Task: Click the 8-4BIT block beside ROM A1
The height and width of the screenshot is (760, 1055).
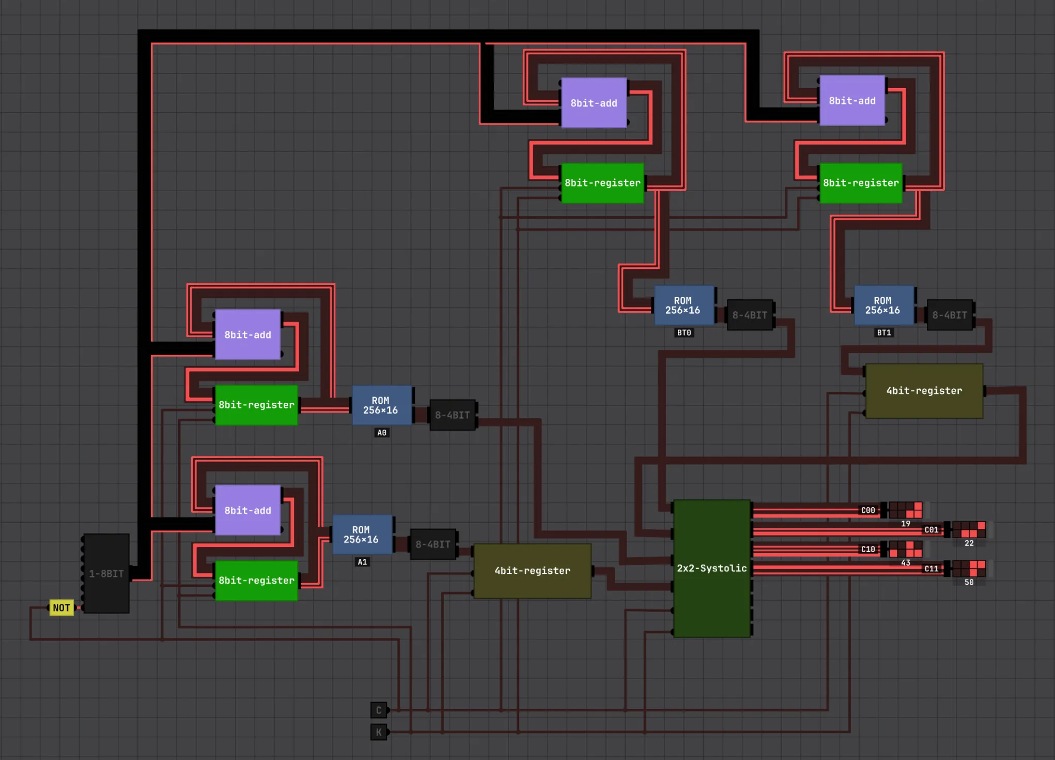Action: [x=433, y=544]
